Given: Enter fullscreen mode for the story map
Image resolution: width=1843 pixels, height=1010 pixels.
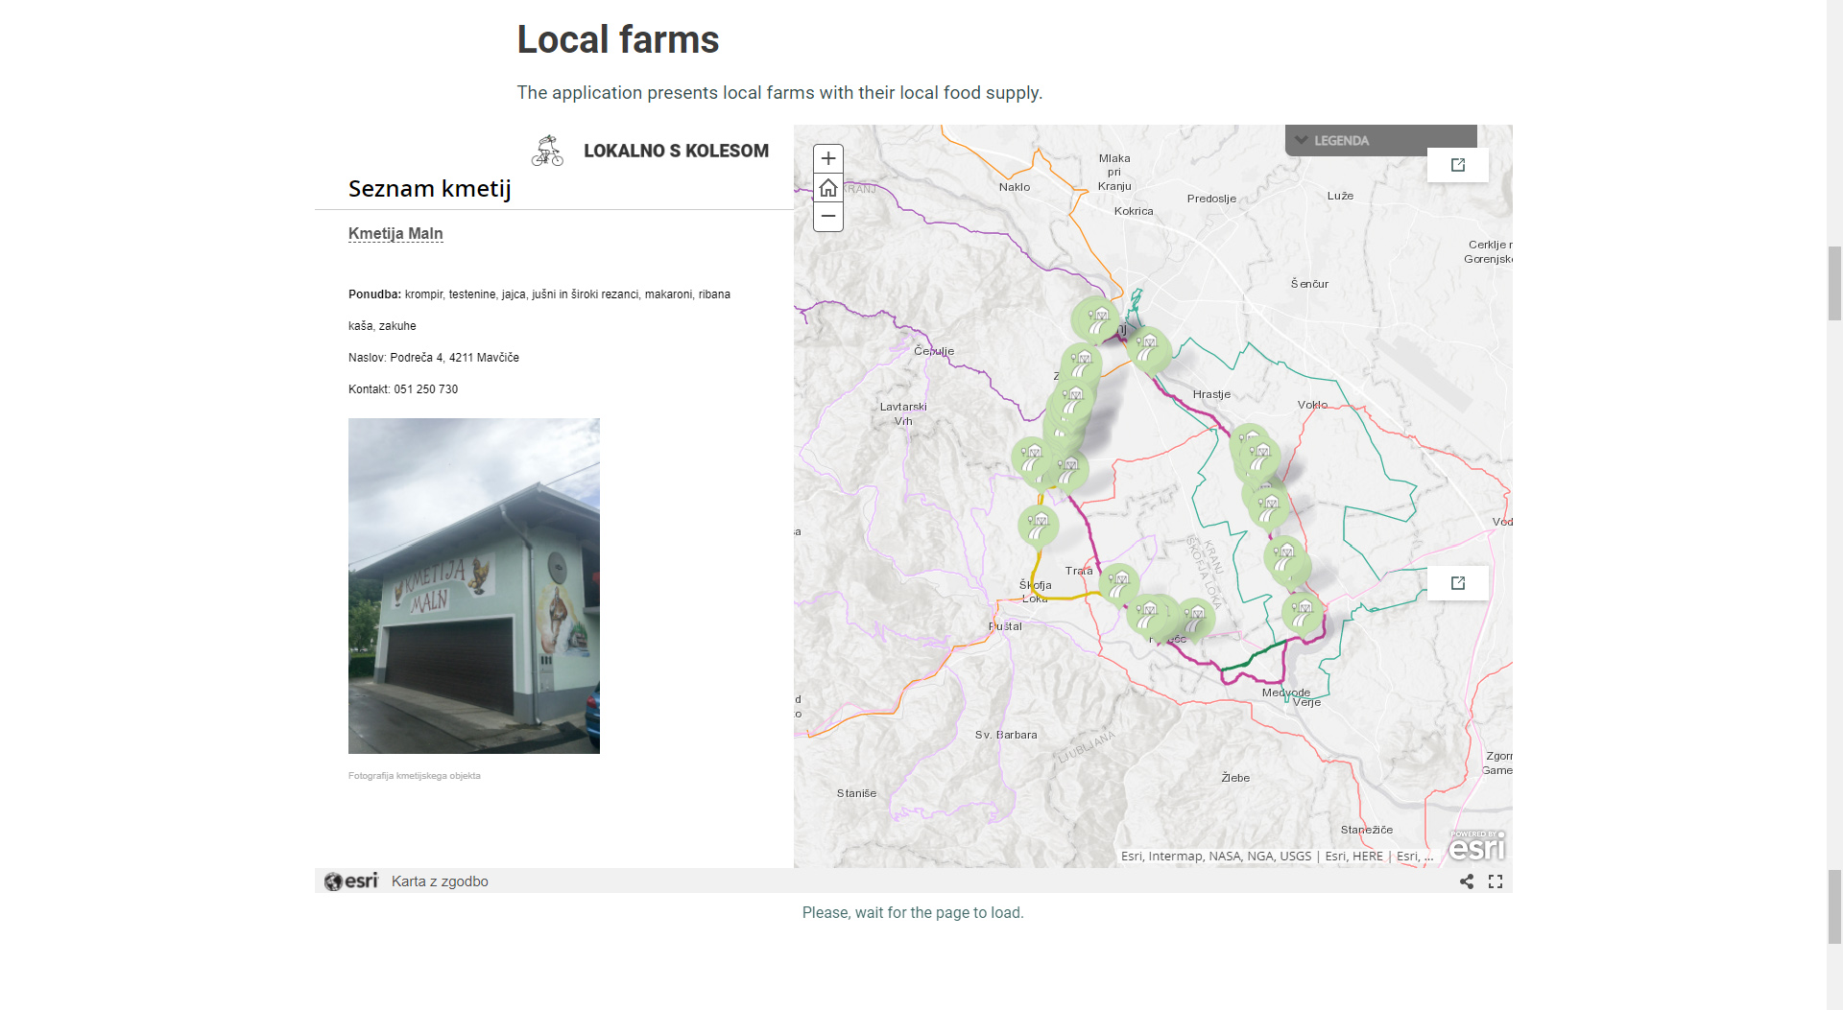Looking at the screenshot, I should [1496, 881].
